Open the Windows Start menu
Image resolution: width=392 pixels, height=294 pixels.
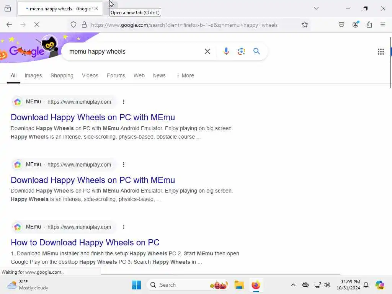click(137, 285)
